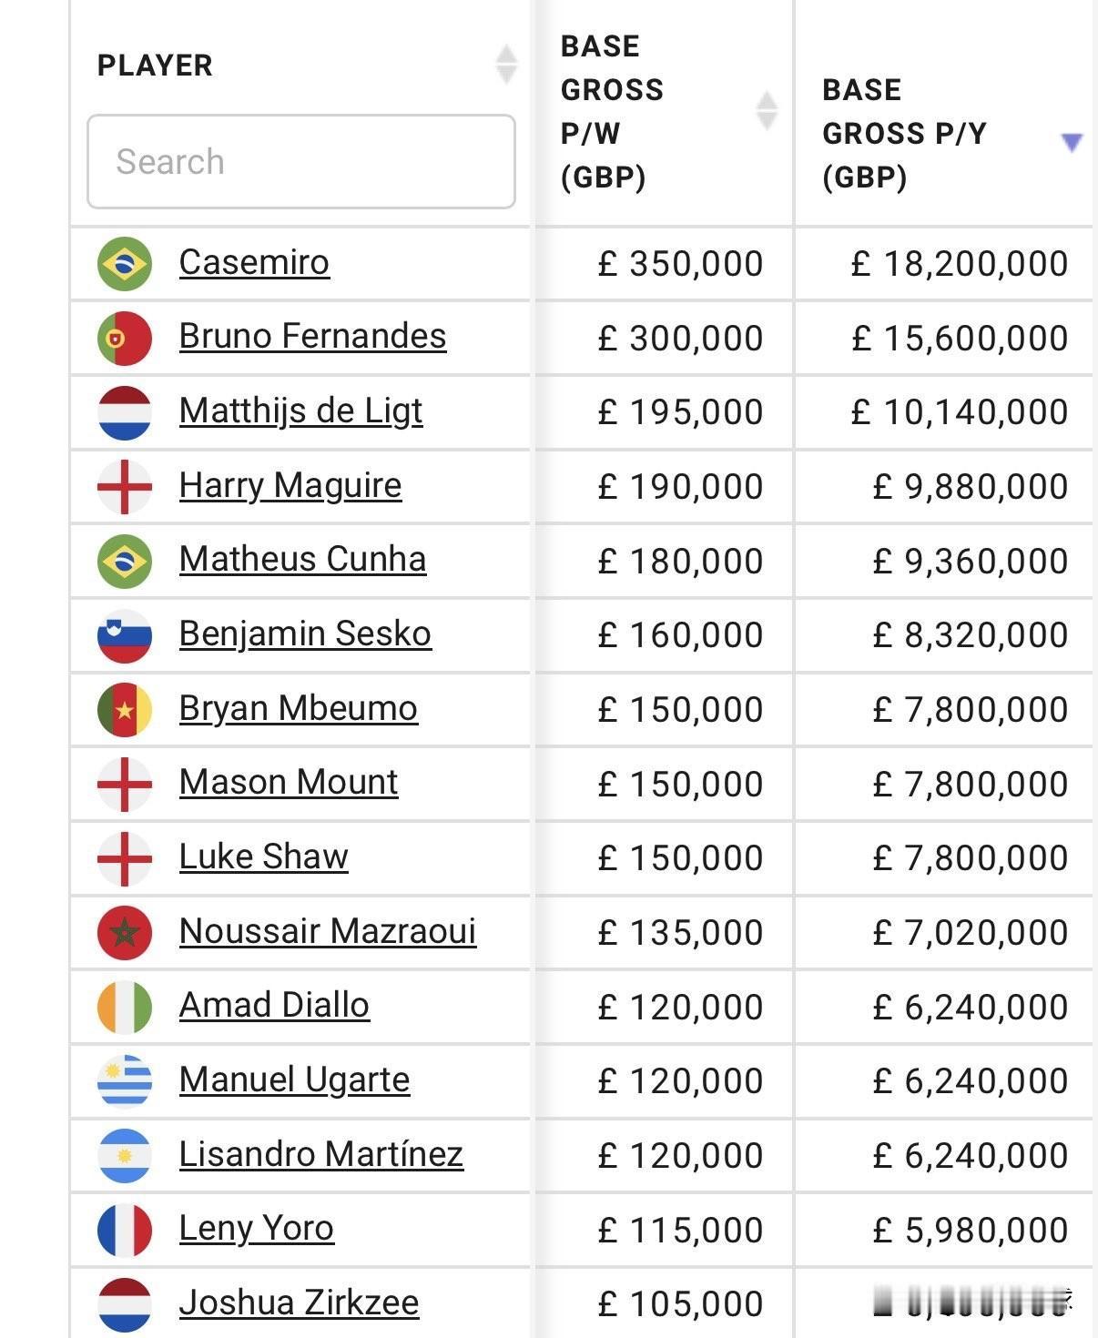Viewport: 1098px width, 1338px height.
Task: Open Joshua Zirkzee player link
Action: pyautogui.click(x=299, y=1303)
